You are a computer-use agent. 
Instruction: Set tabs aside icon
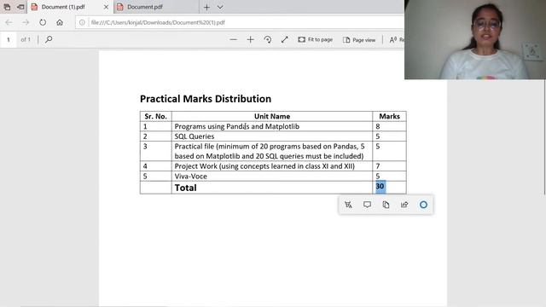pyautogui.click(x=20, y=7)
